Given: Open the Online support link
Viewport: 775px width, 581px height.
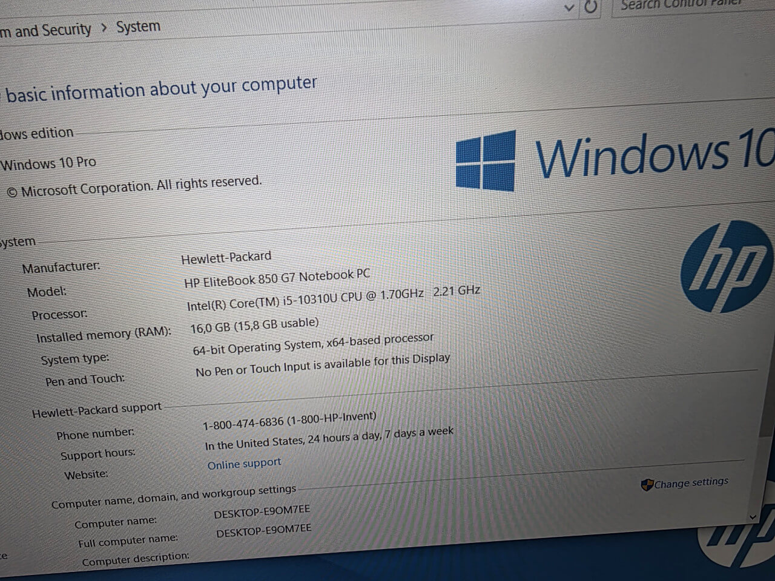Looking at the screenshot, I should tap(244, 464).
